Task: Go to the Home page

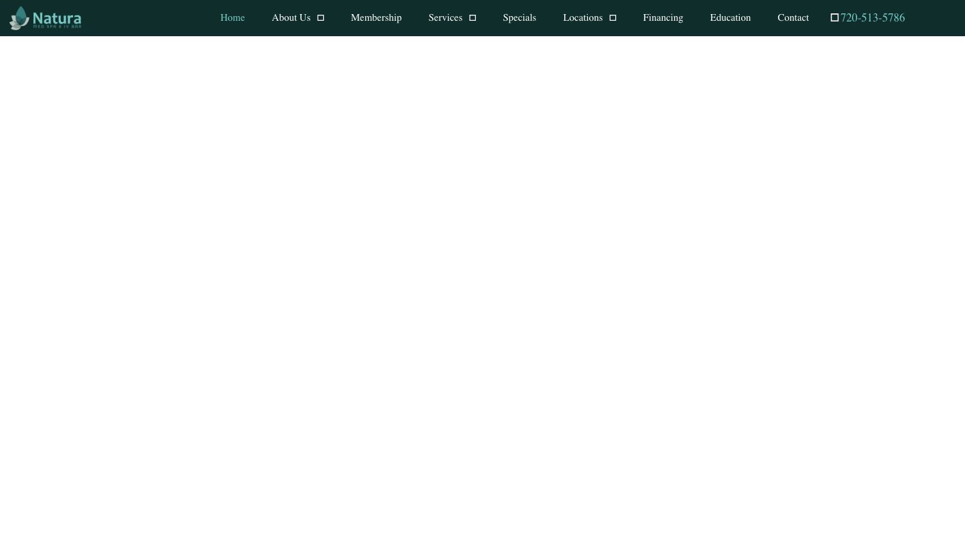Action: click(x=233, y=18)
